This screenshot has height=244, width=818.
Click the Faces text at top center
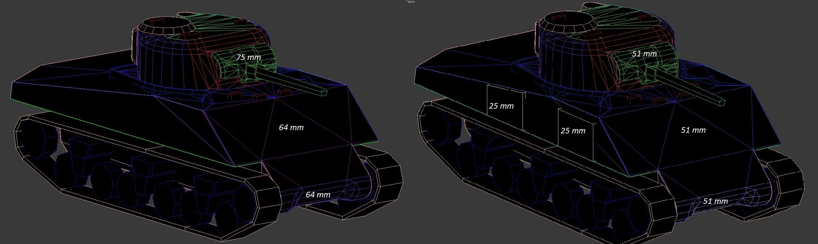pyautogui.click(x=411, y=2)
